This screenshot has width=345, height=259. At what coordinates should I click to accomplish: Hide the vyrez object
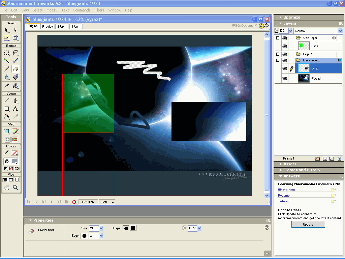(285, 69)
